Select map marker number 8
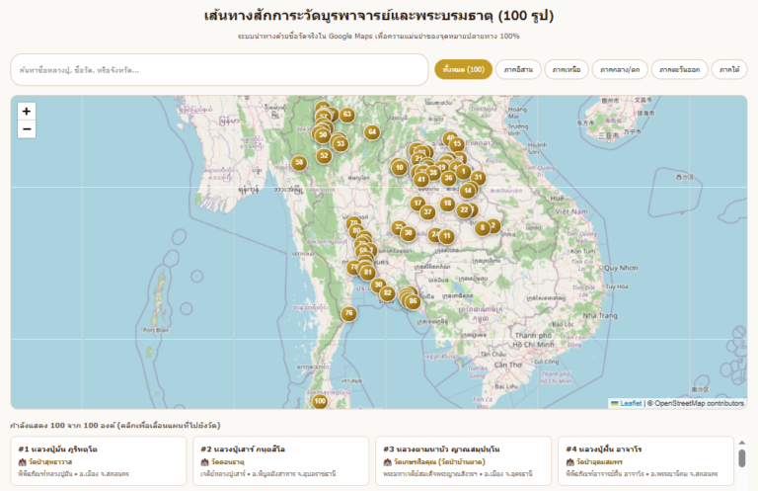Screen dimensions: 758x491 click(x=483, y=228)
